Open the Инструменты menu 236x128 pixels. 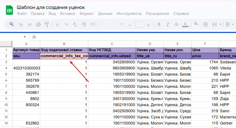(129, 14)
